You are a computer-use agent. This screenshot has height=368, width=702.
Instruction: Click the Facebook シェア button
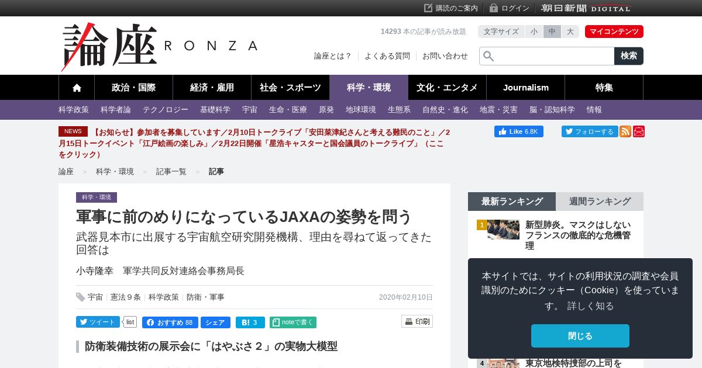tap(215, 322)
